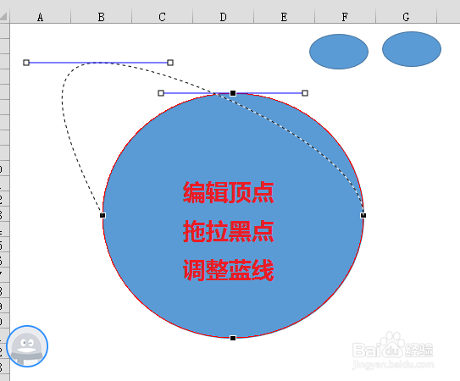The image size is (460, 381).
Task: Select column D header
Action: coord(224,17)
